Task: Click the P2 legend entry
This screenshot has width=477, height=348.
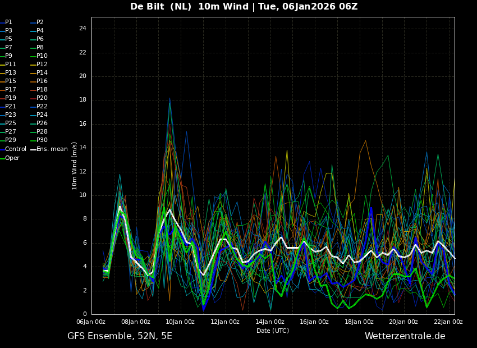Action: [37, 22]
